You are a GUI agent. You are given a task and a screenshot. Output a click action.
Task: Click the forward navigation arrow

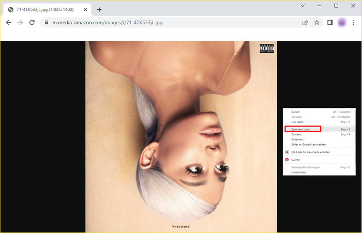(x=20, y=22)
